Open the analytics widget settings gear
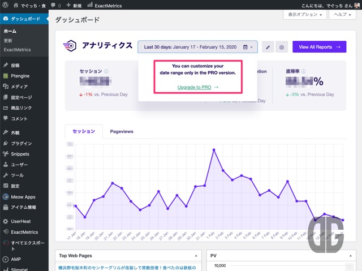This screenshot has height=271, width=362. [282, 47]
